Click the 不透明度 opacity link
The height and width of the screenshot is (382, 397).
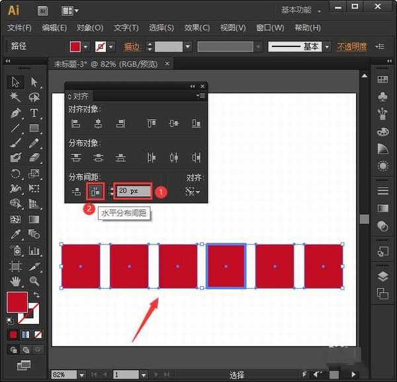352,47
